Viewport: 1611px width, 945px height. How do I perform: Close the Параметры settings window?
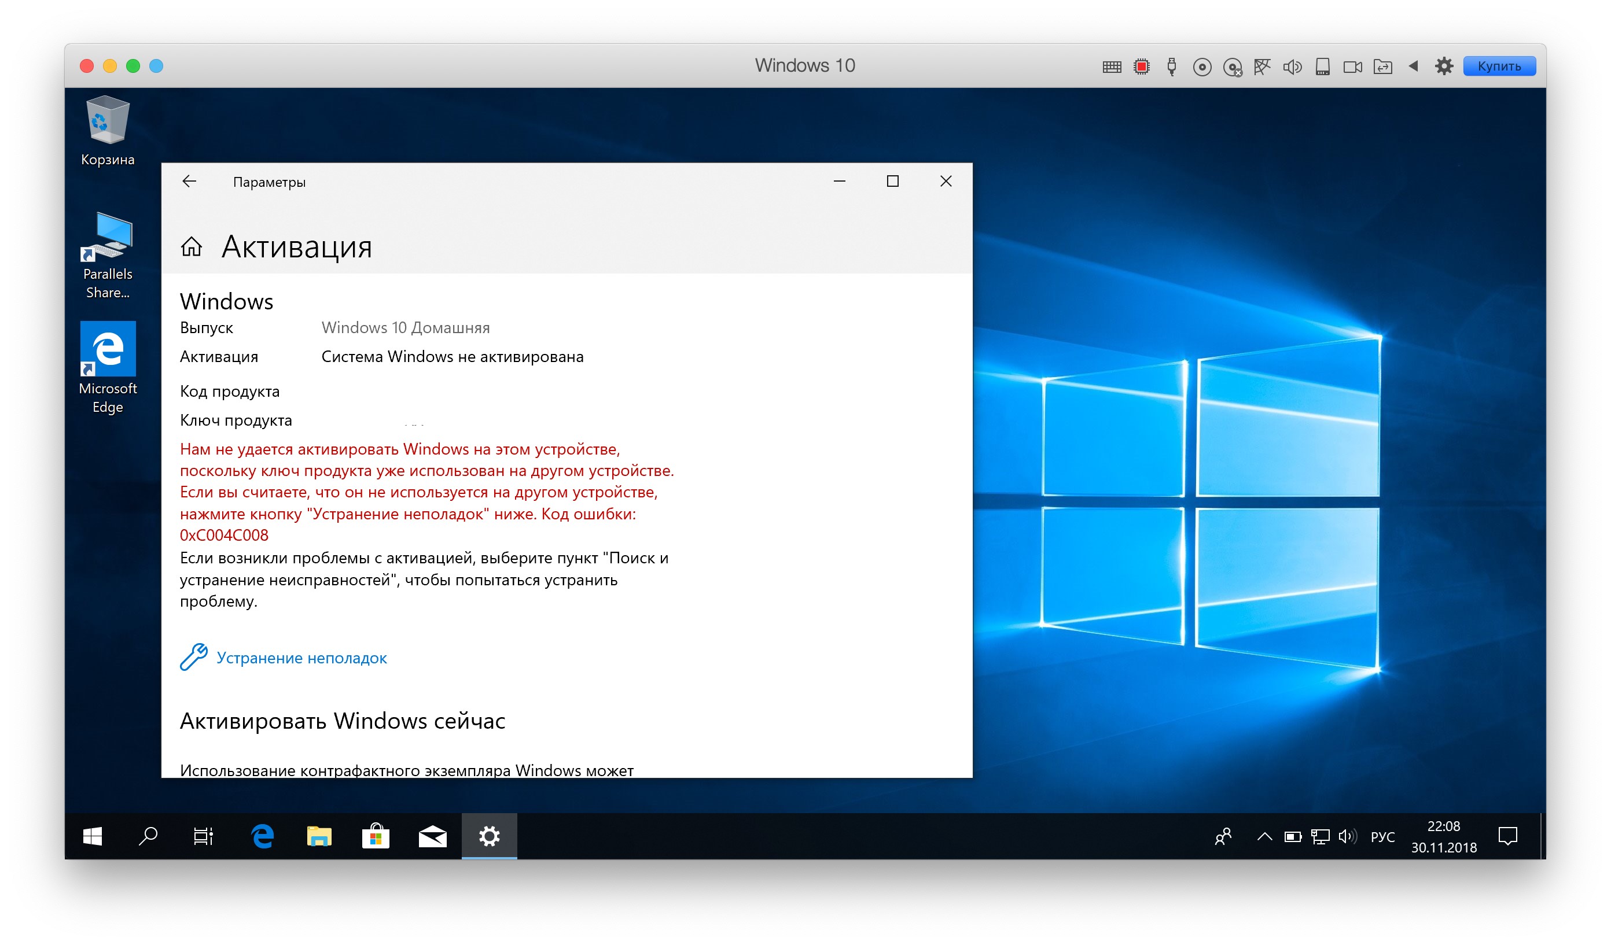pyautogui.click(x=946, y=182)
